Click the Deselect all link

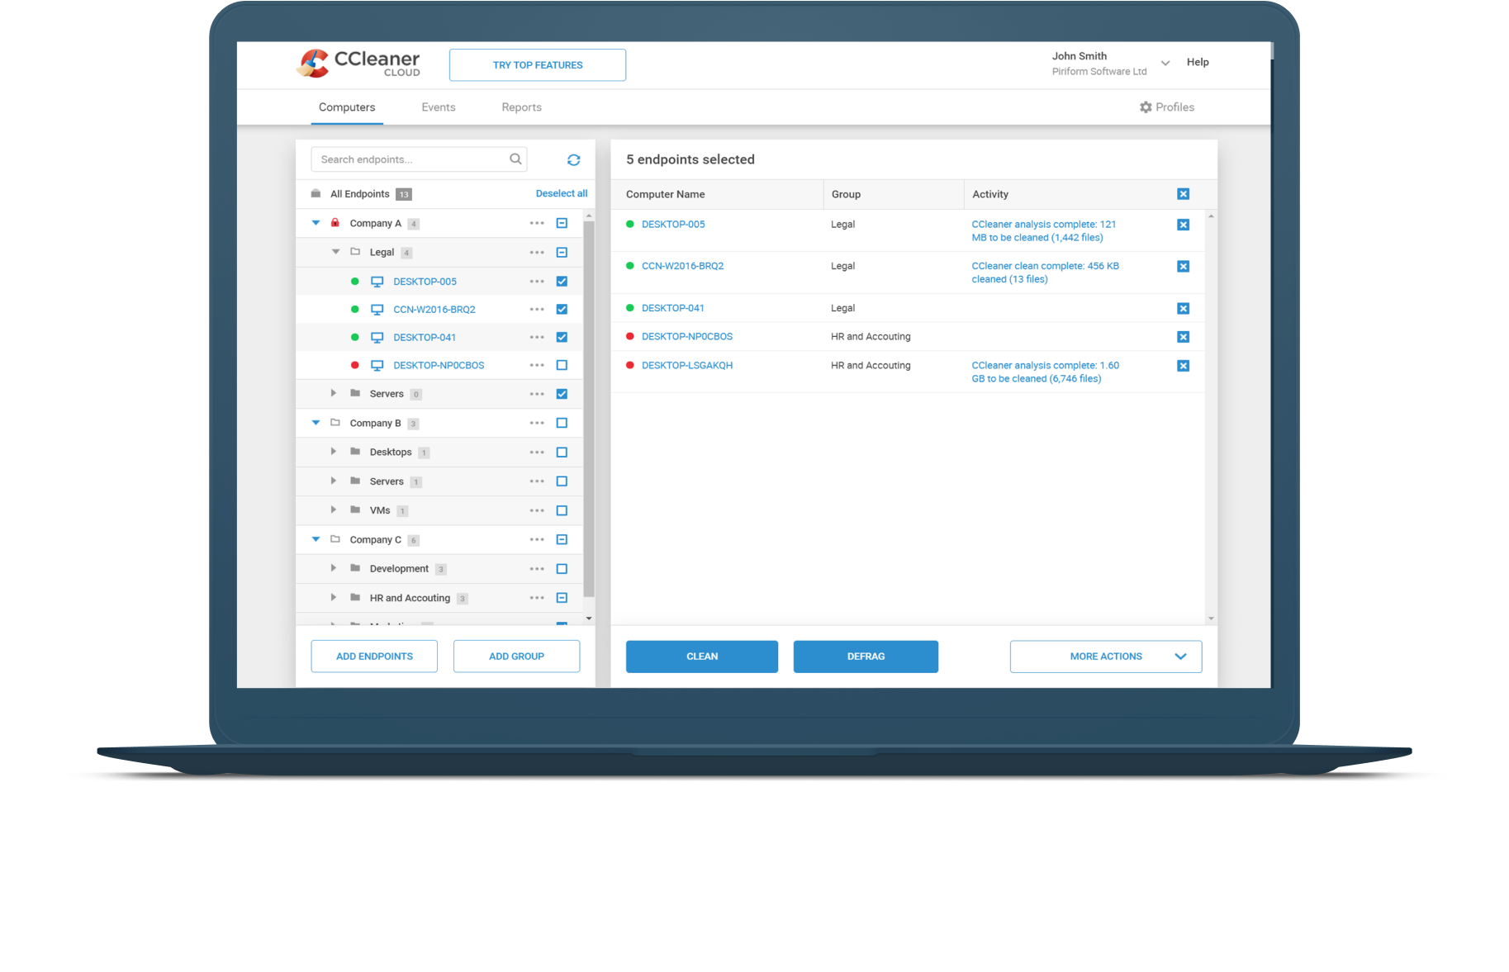pyautogui.click(x=562, y=193)
